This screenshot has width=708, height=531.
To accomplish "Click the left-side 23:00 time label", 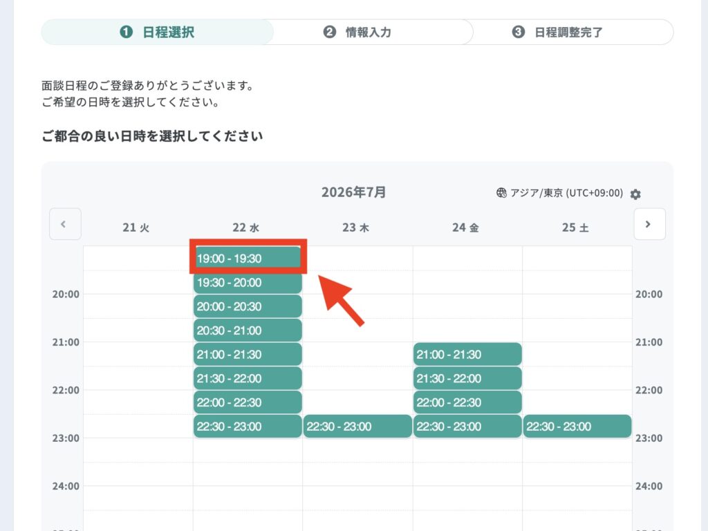I will tap(66, 438).
